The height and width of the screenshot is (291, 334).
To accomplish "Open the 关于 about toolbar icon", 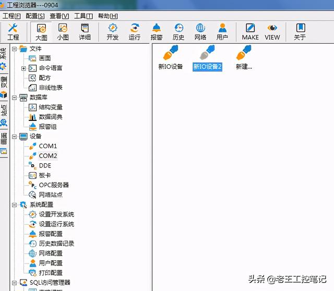I will 300,32.
